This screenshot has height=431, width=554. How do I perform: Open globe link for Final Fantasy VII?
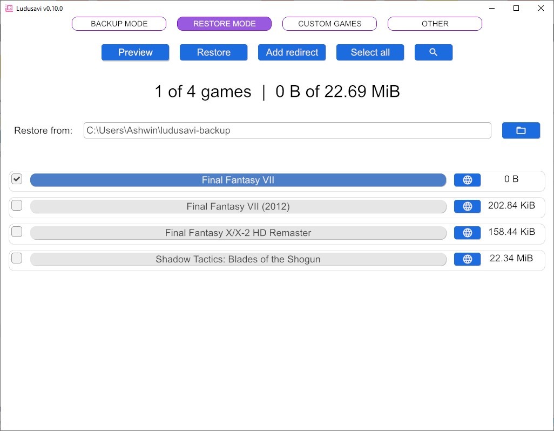pyautogui.click(x=467, y=180)
